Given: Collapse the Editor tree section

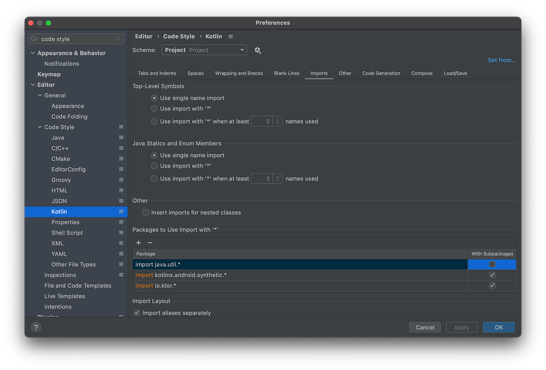Looking at the screenshot, I should [33, 85].
